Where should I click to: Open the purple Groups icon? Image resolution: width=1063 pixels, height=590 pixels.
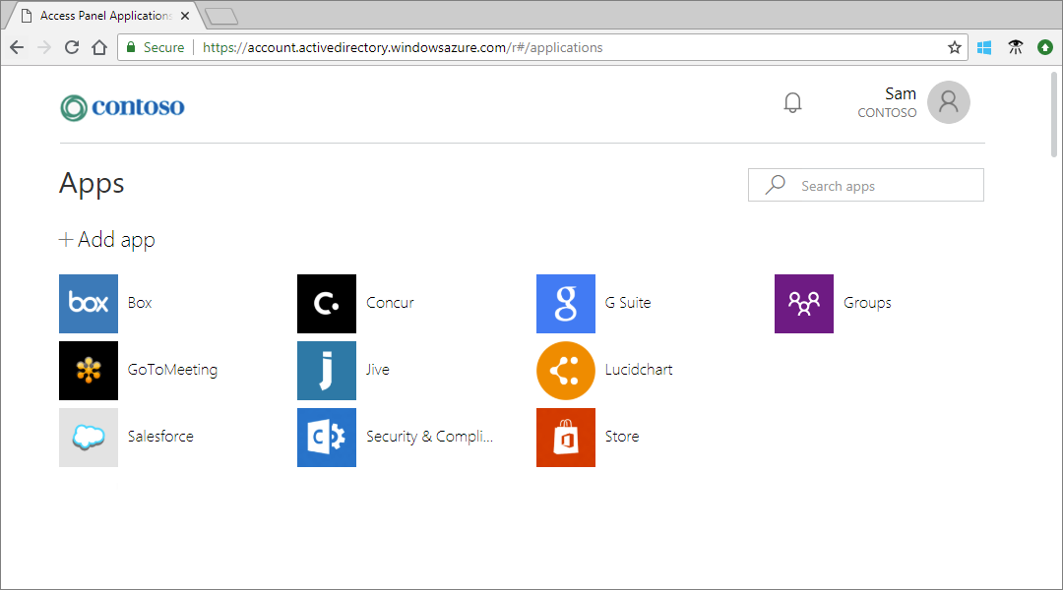[x=804, y=304]
